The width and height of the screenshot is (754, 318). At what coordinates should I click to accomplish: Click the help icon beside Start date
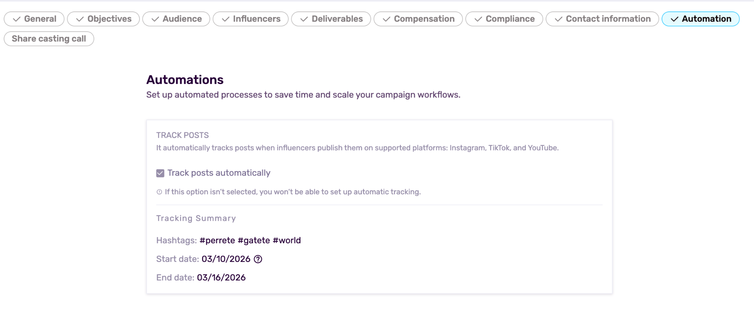click(258, 259)
